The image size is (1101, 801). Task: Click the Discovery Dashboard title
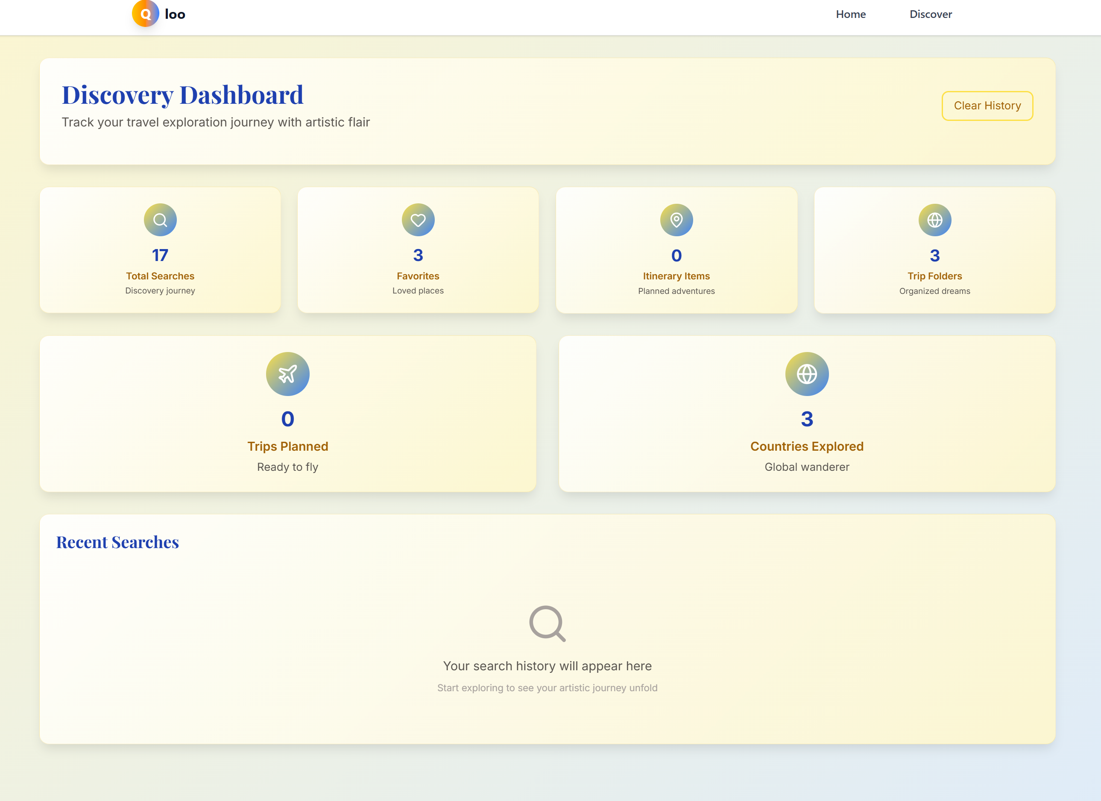182,95
